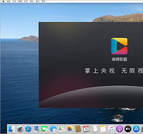The height and width of the screenshot is (134, 143).
Task: Open Messages speech bubble icon
Action: tap(53, 129)
